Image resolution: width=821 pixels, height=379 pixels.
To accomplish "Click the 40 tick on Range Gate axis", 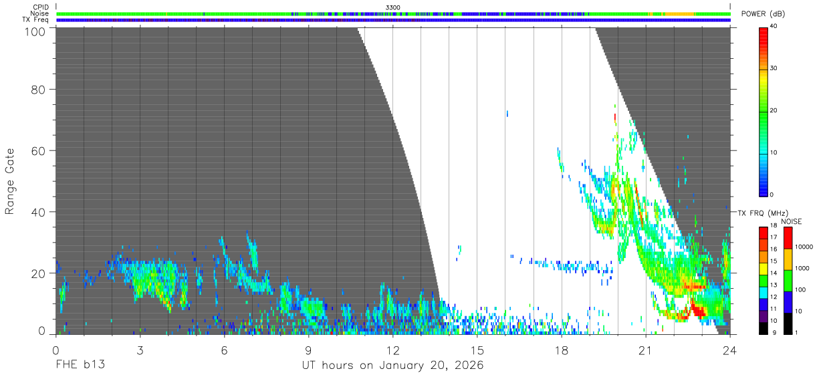I will click(x=38, y=212).
